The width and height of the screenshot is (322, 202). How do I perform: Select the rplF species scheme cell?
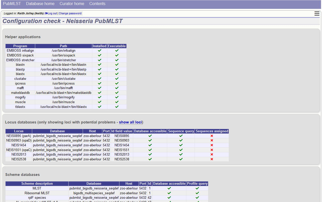pos(37,197)
